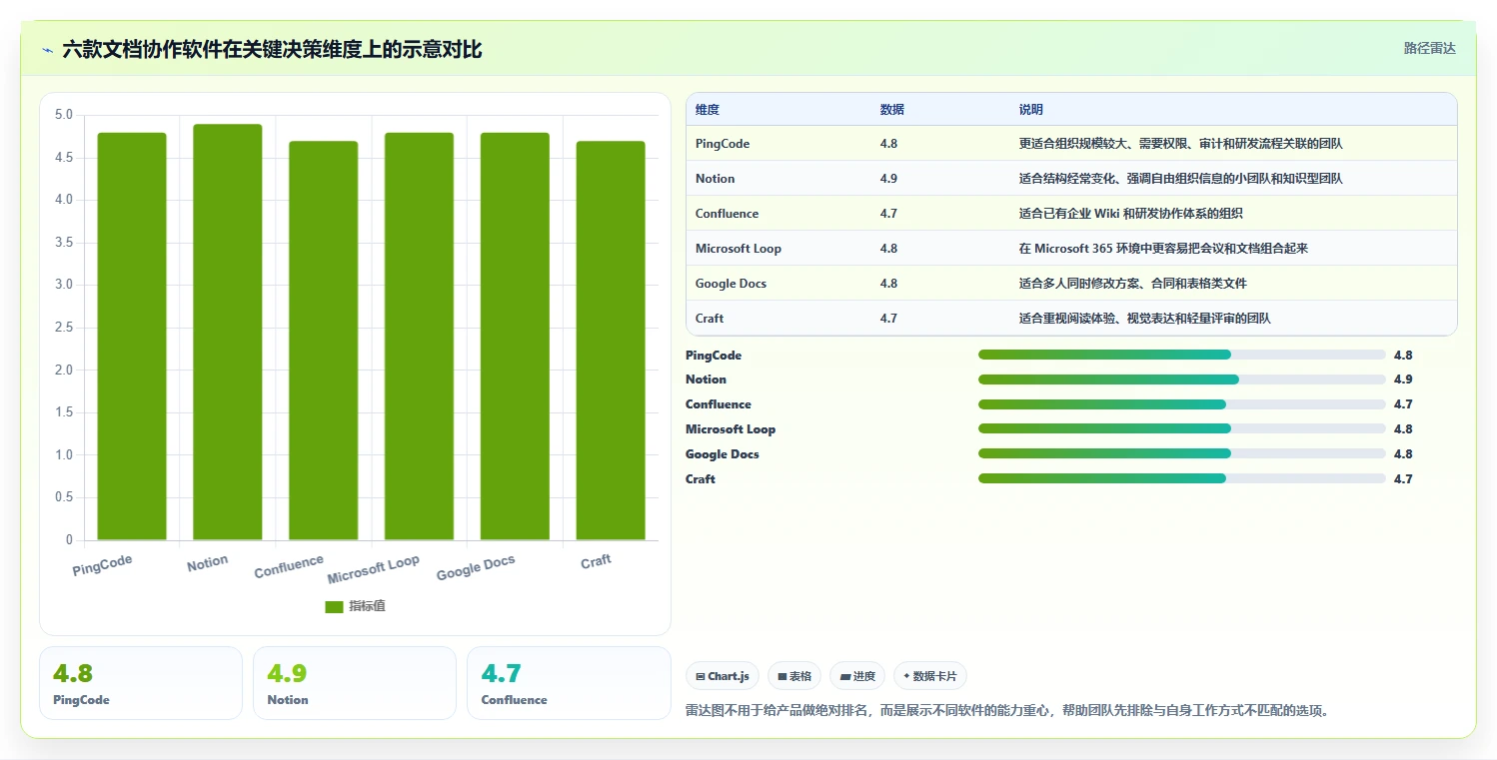The height and width of the screenshot is (760, 1497).
Task: Click the PingCode bar in the chart
Action: pos(132,337)
